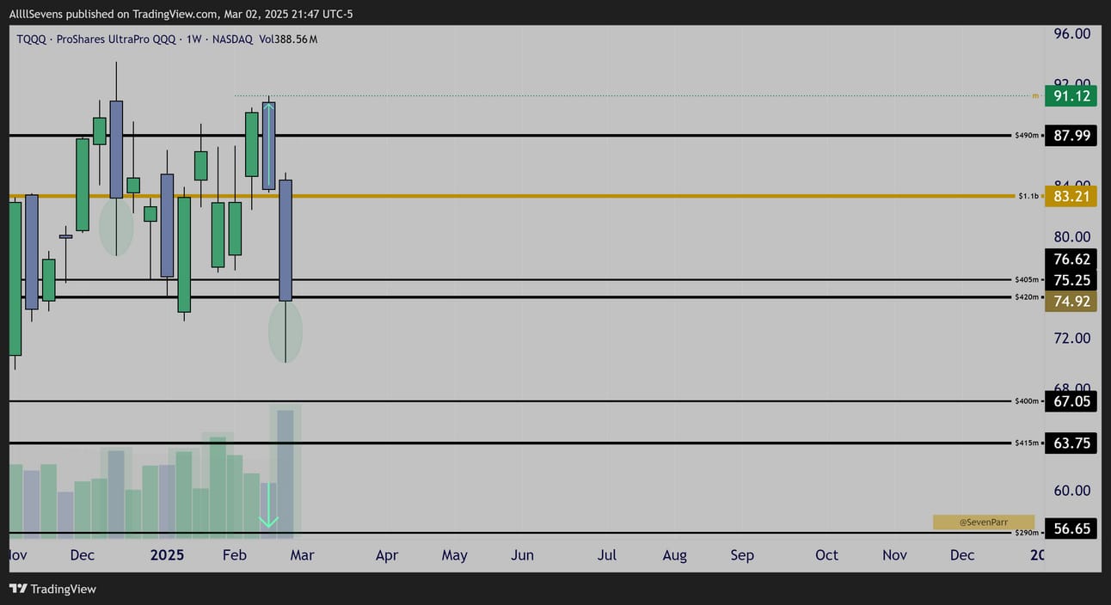Click the 96.00 price axis value
The width and height of the screenshot is (1111, 605).
(1071, 34)
